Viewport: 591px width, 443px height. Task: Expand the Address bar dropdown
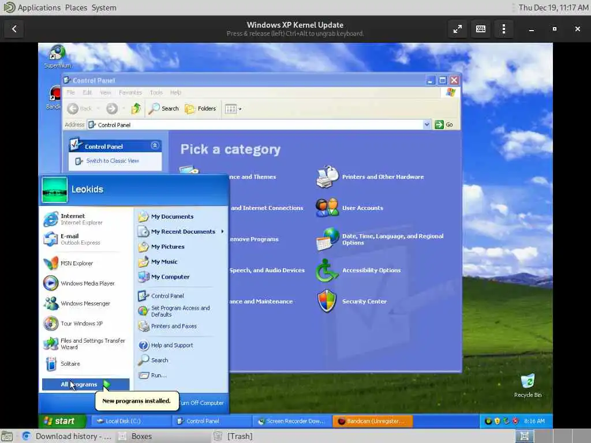tap(427, 125)
